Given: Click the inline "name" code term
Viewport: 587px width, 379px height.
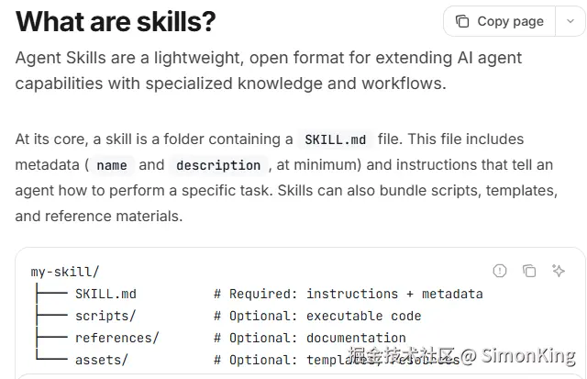Looking at the screenshot, I should (111, 166).
